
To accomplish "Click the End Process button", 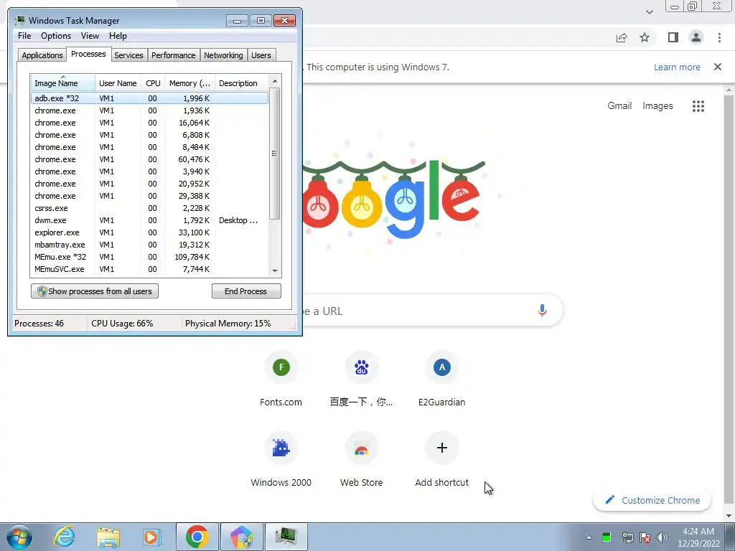I will coord(246,291).
